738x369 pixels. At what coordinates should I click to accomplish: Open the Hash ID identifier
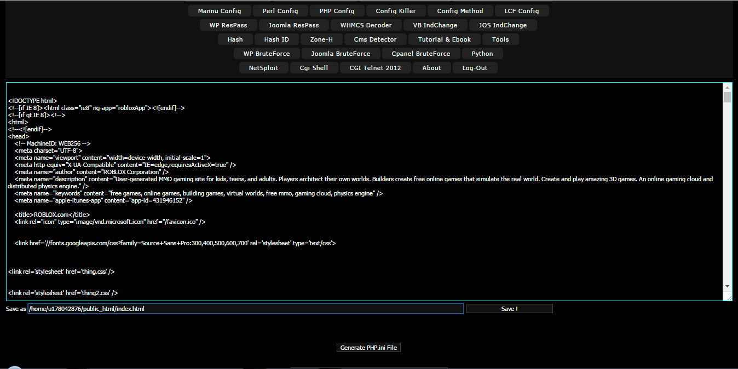[276, 39]
